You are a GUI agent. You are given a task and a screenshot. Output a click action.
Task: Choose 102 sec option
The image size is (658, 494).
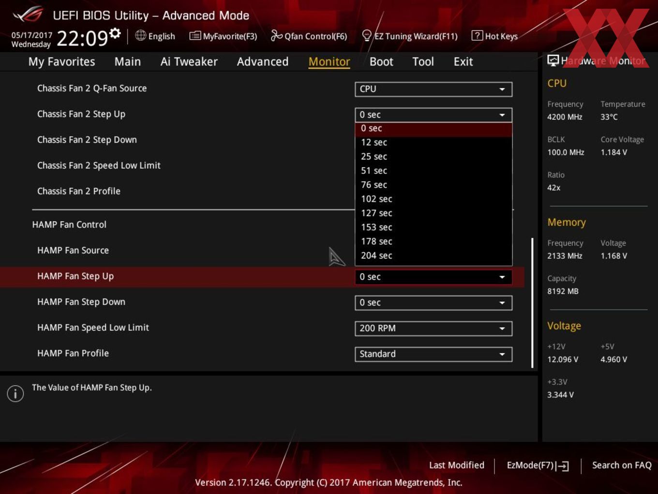click(434, 199)
